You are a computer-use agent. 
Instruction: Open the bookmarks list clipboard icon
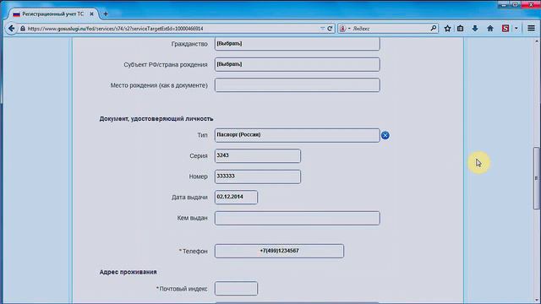click(460, 29)
